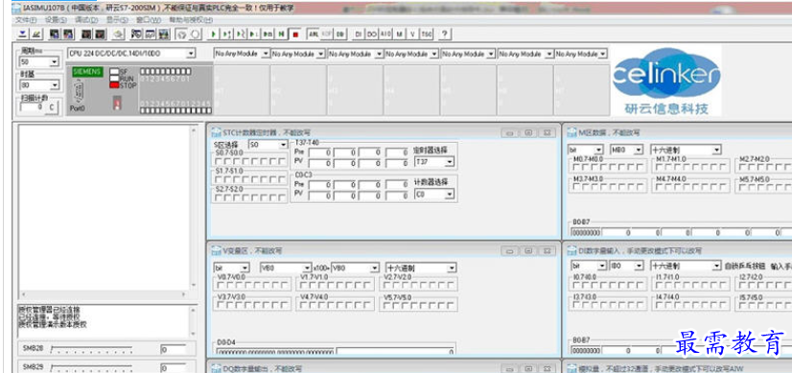Open the bit type dropdown in V window
Screen dimensions: 792x373
tap(232, 268)
